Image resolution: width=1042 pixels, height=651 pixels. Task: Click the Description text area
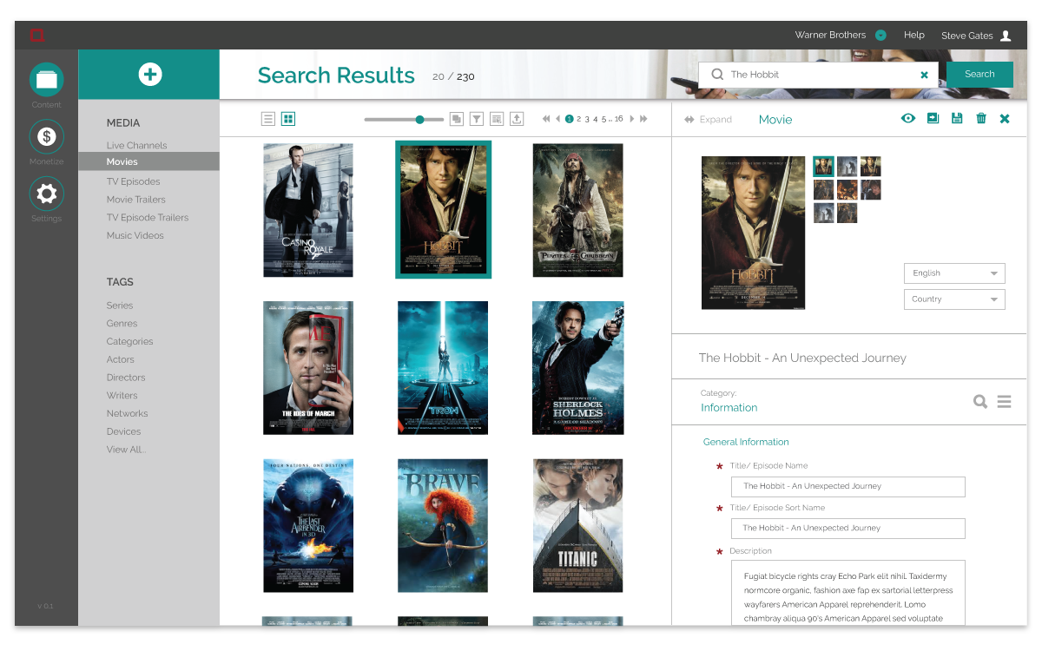(848, 593)
